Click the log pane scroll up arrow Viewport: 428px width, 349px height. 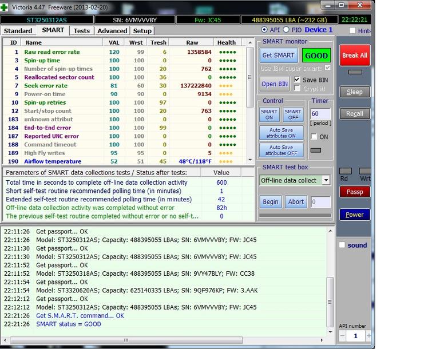click(330, 231)
